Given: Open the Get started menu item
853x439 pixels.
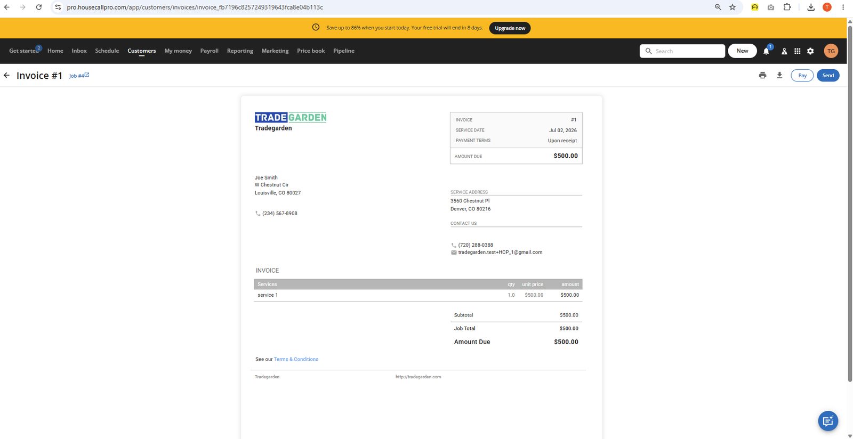Looking at the screenshot, I should click(x=25, y=51).
